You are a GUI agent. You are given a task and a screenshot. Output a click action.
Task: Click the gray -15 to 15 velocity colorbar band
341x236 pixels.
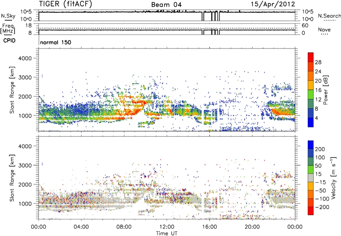click(x=311, y=178)
